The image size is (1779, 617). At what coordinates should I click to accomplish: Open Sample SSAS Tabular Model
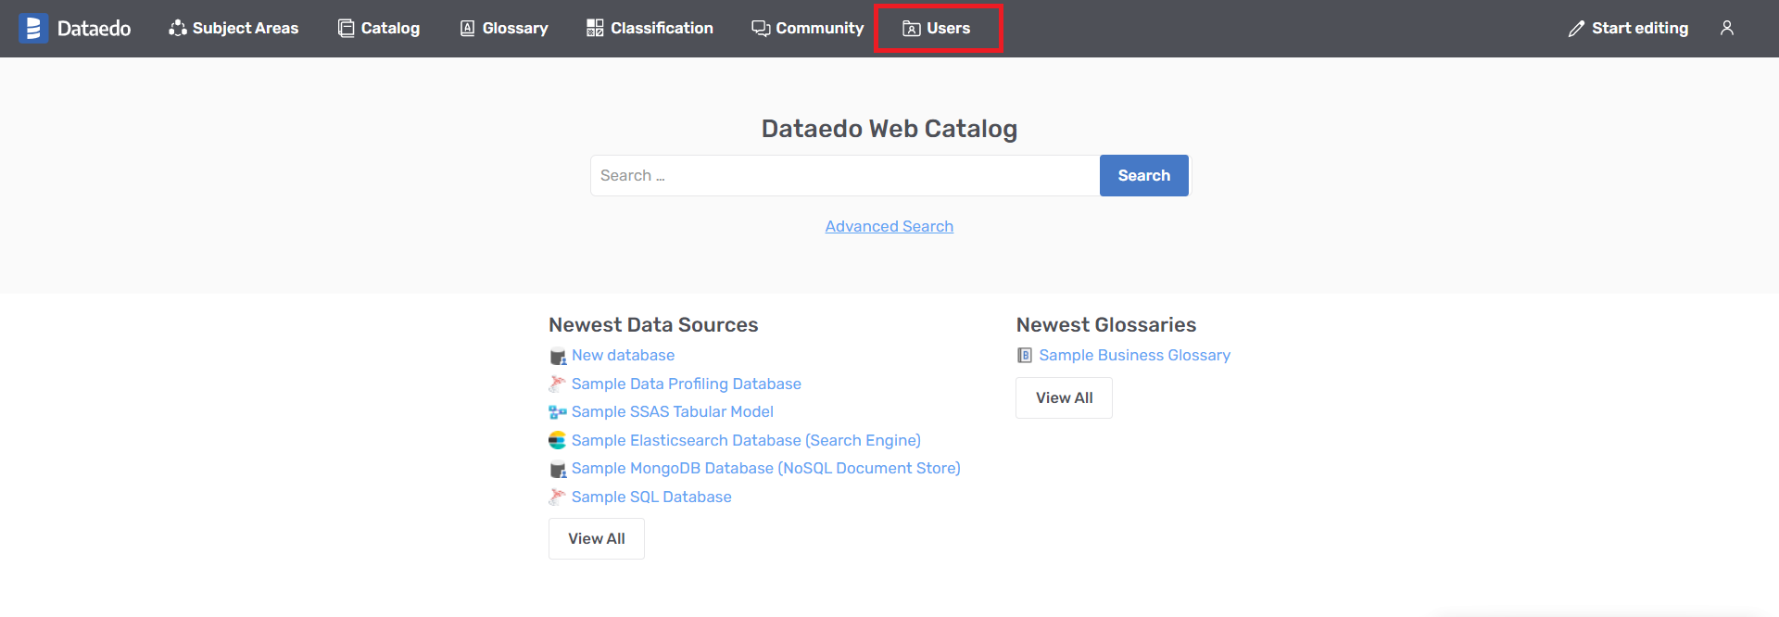673,412
